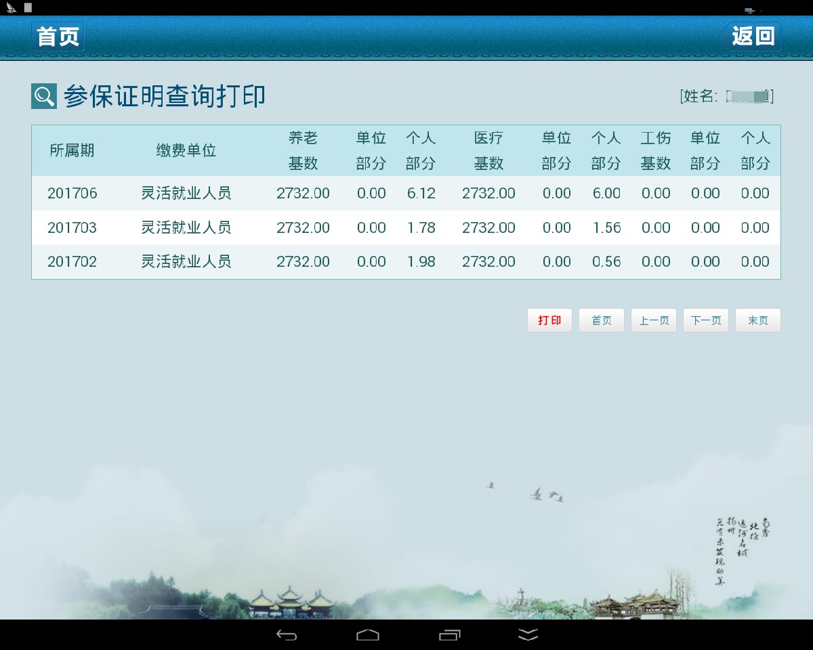
Task: Select the 201702 period row
Action: pyautogui.click(x=72, y=261)
